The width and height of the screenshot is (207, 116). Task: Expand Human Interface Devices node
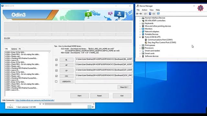tap(140, 18)
